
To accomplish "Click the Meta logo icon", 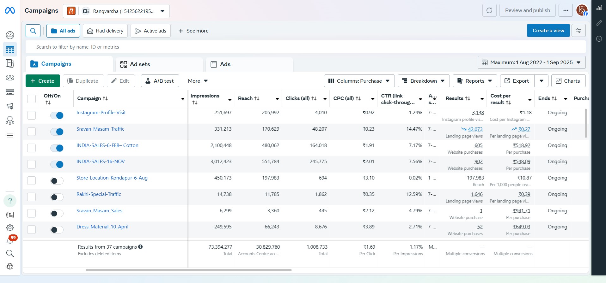I will click(10, 11).
